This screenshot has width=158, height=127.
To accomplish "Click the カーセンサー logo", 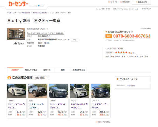I will click(x=18, y=4).
